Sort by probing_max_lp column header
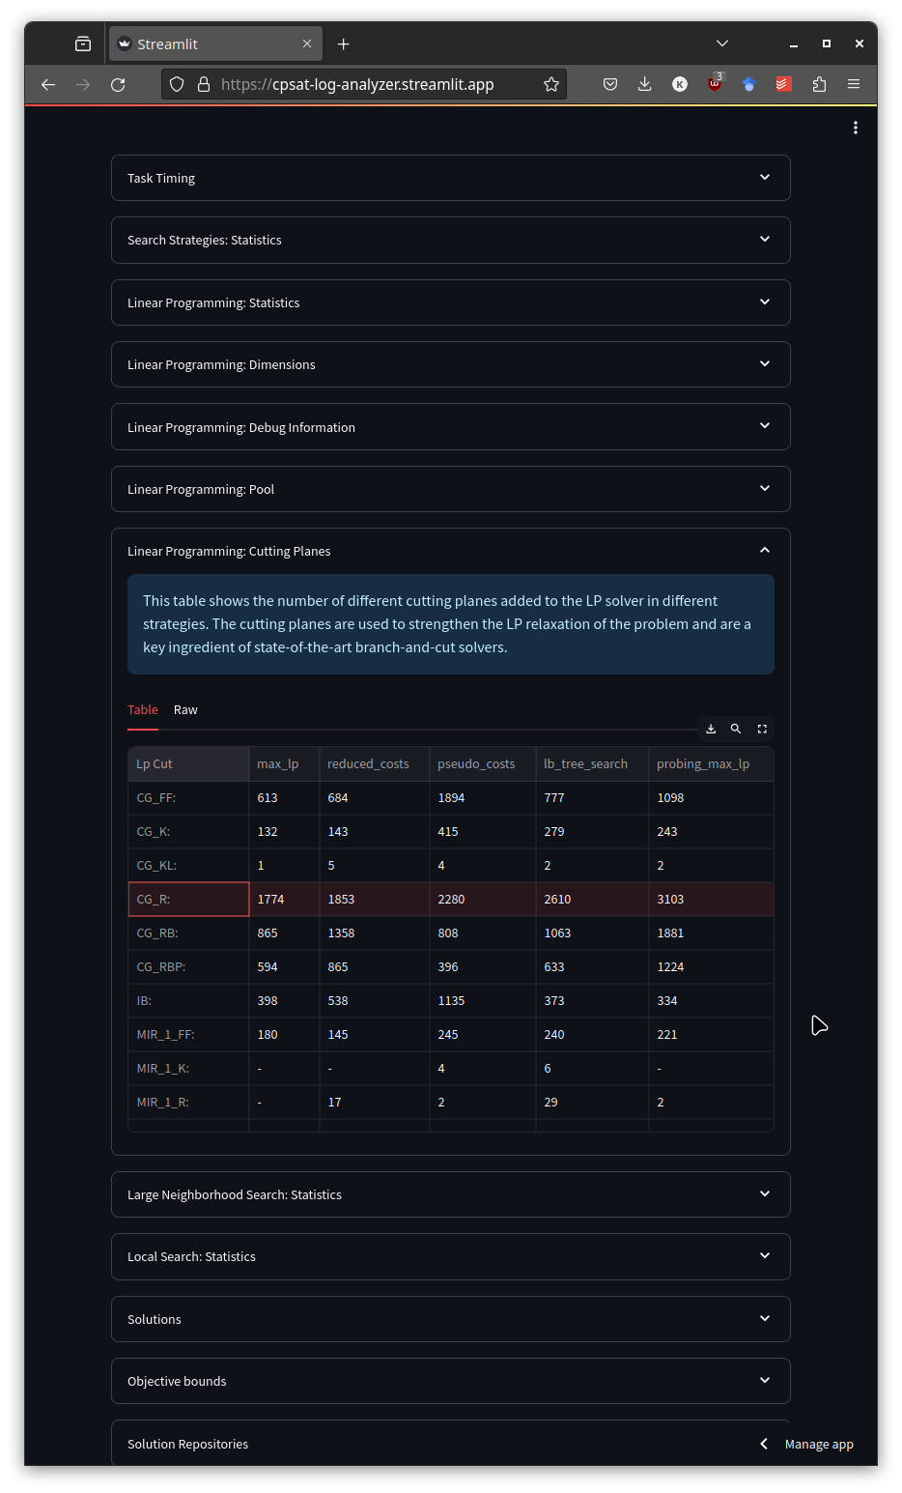 point(711,763)
